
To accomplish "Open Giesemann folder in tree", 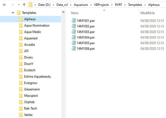I will click(x=32, y=89).
